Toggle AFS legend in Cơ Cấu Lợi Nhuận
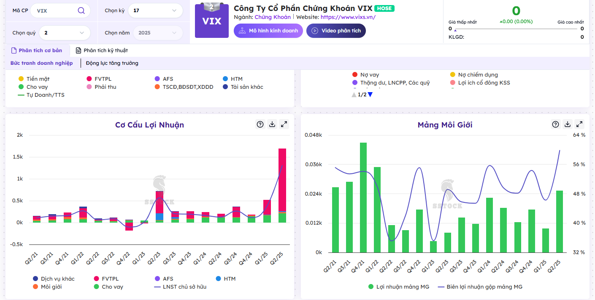 tap(164, 279)
